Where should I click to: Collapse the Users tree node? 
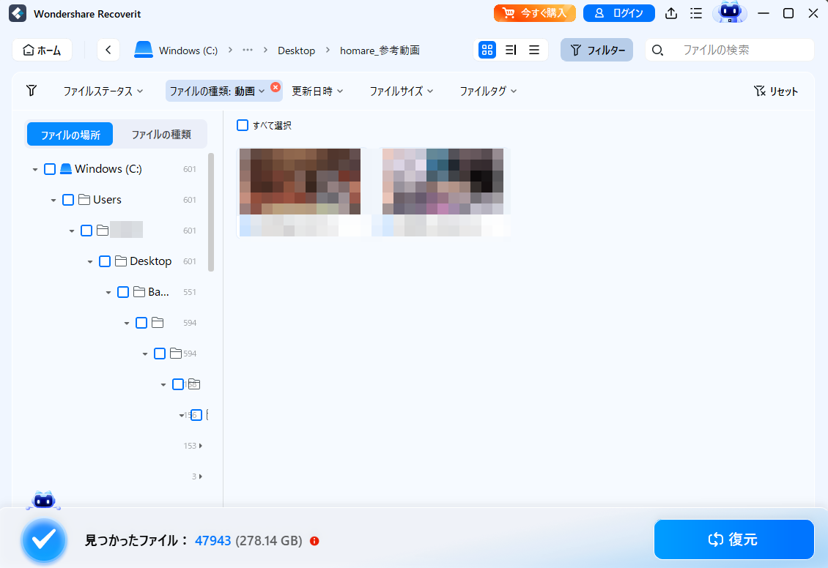tap(53, 199)
